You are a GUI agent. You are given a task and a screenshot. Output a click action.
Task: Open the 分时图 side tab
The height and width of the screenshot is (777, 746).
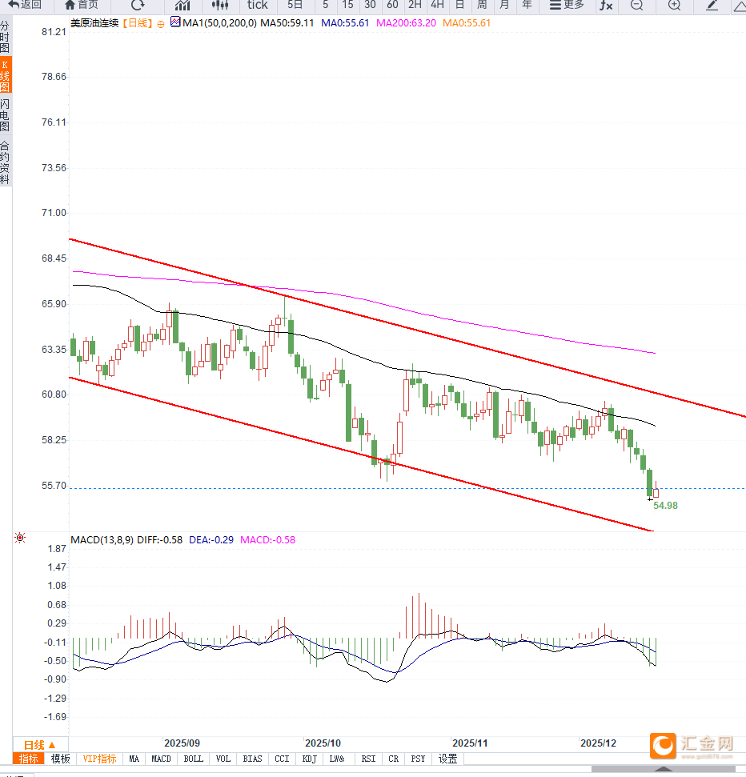pos(5,36)
